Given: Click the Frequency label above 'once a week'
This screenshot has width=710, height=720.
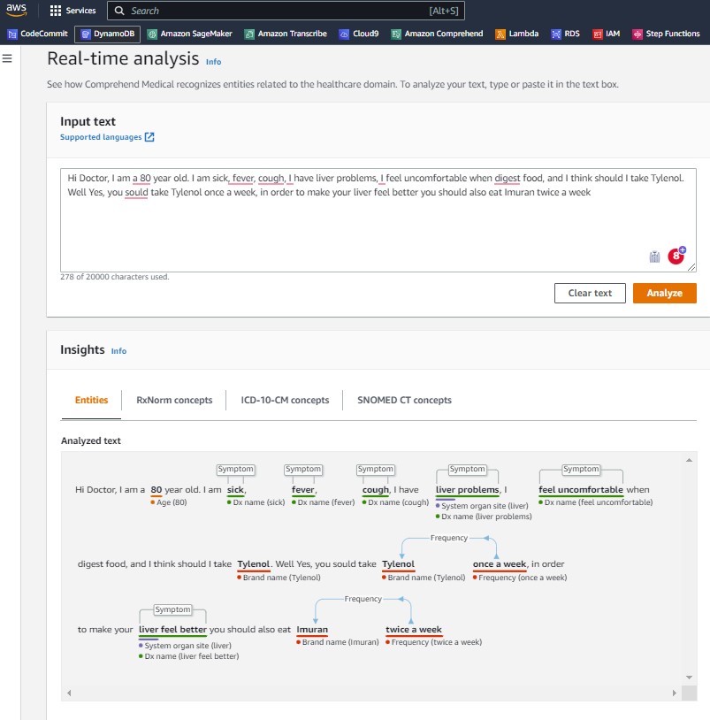Looking at the screenshot, I should click(449, 538).
